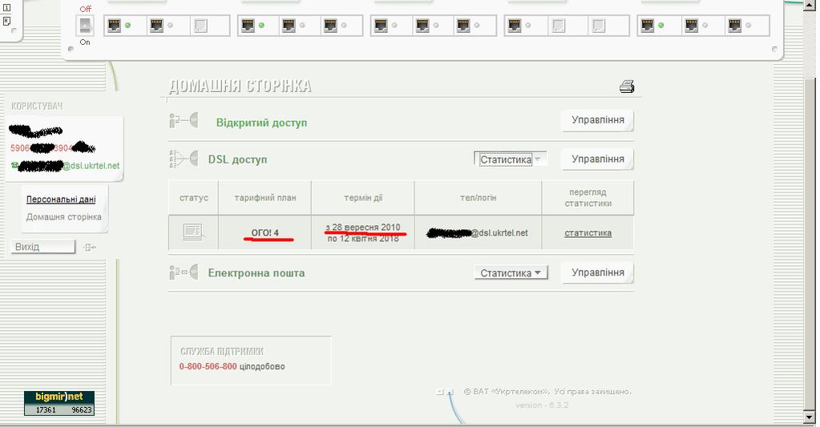Click the DSL доступ section icon
The width and height of the screenshot is (820, 427).
click(x=184, y=159)
